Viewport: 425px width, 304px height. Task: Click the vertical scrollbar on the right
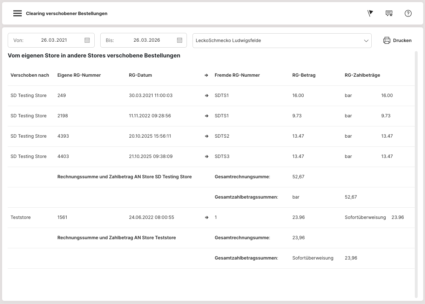(416, 175)
